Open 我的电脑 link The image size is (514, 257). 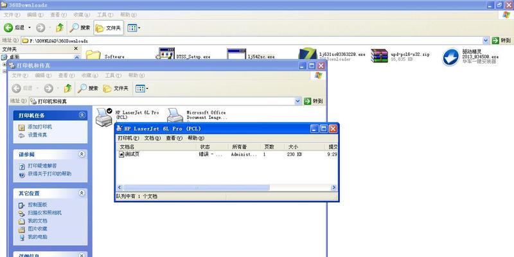pos(37,236)
